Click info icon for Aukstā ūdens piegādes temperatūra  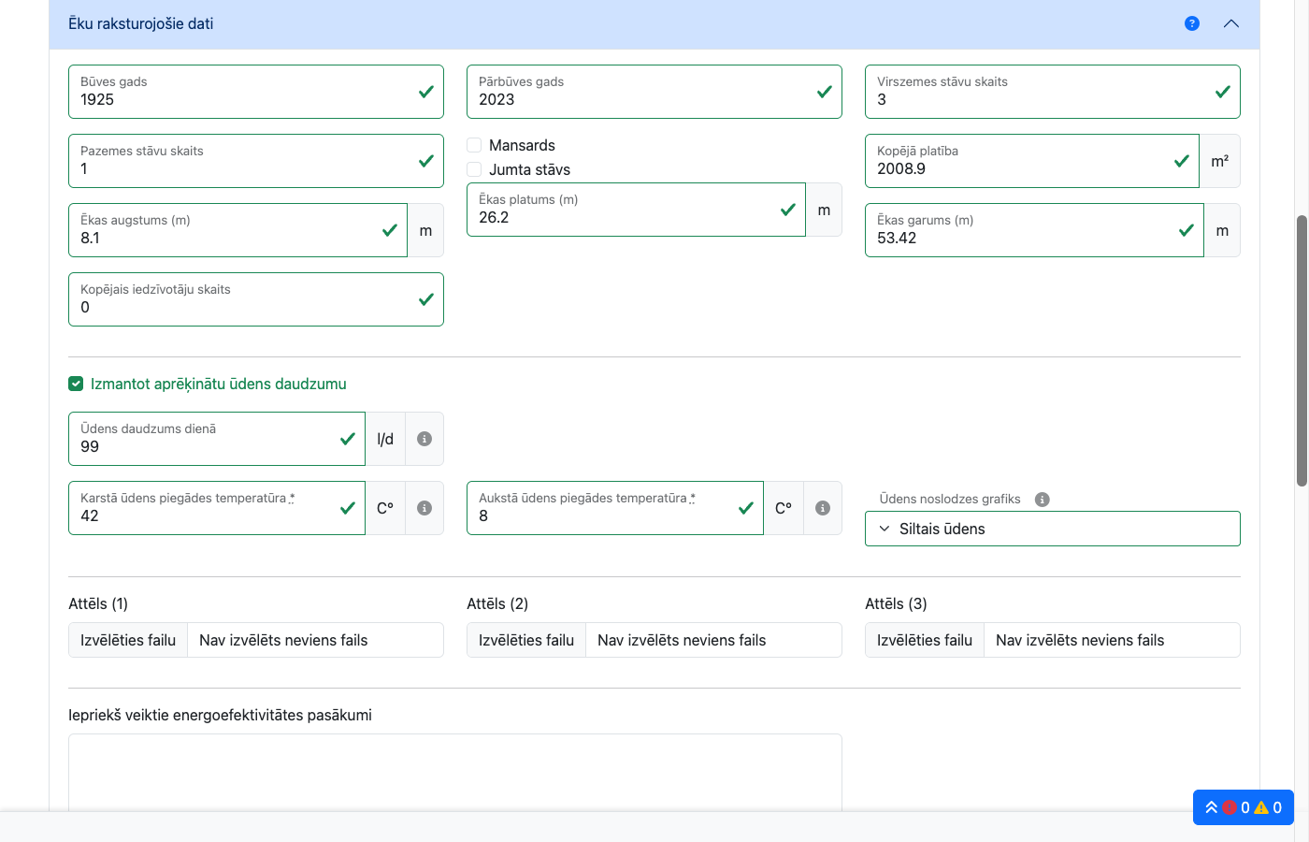823,508
